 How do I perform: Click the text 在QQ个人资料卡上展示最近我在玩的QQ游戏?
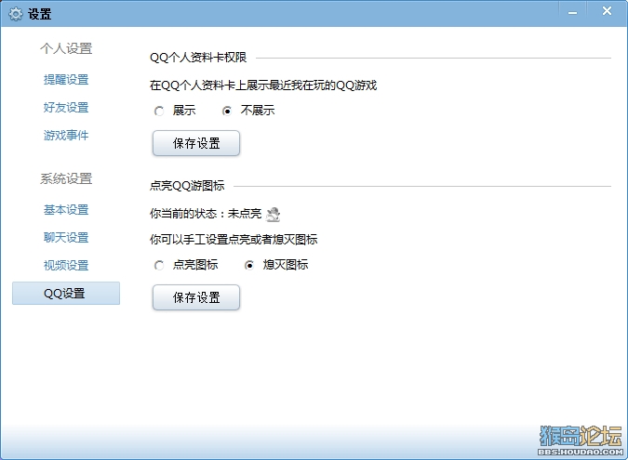[263, 85]
